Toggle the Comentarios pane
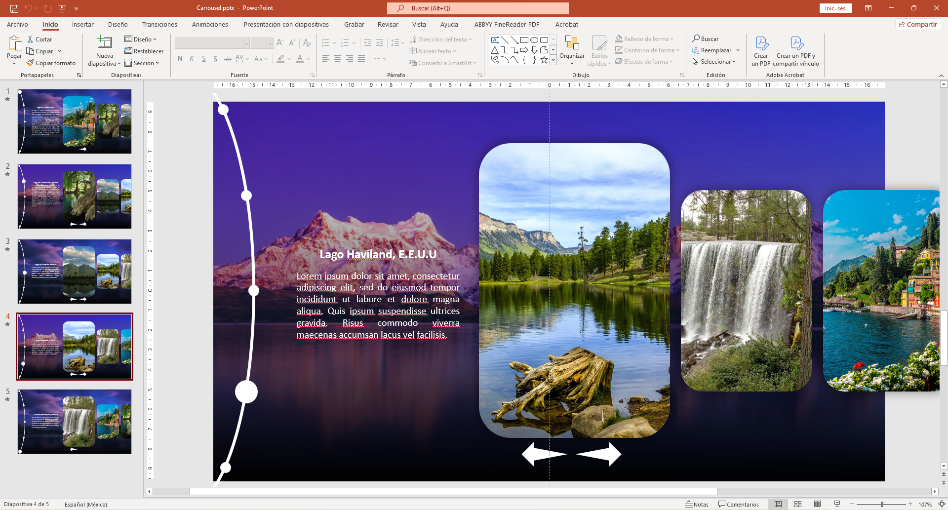Image resolution: width=948 pixels, height=510 pixels. 739,504
